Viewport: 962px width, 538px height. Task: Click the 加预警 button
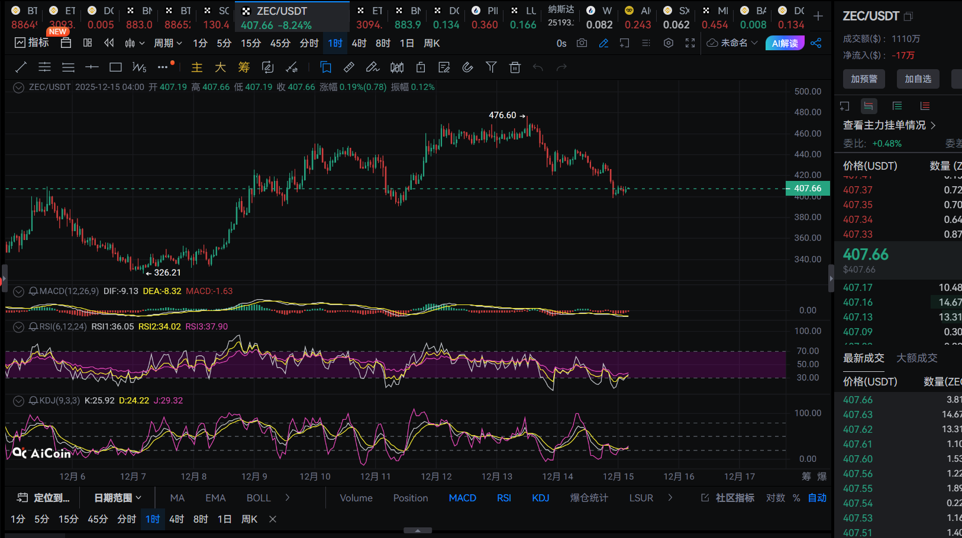point(864,79)
